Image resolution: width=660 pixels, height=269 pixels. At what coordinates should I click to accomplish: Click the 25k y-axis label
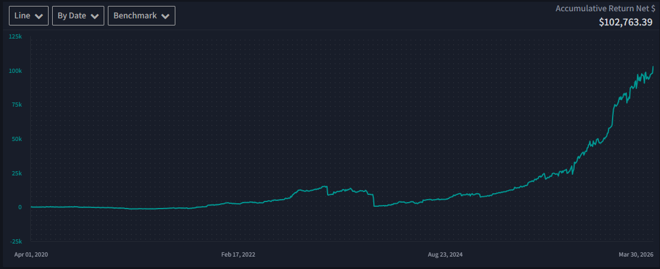(x=17, y=173)
